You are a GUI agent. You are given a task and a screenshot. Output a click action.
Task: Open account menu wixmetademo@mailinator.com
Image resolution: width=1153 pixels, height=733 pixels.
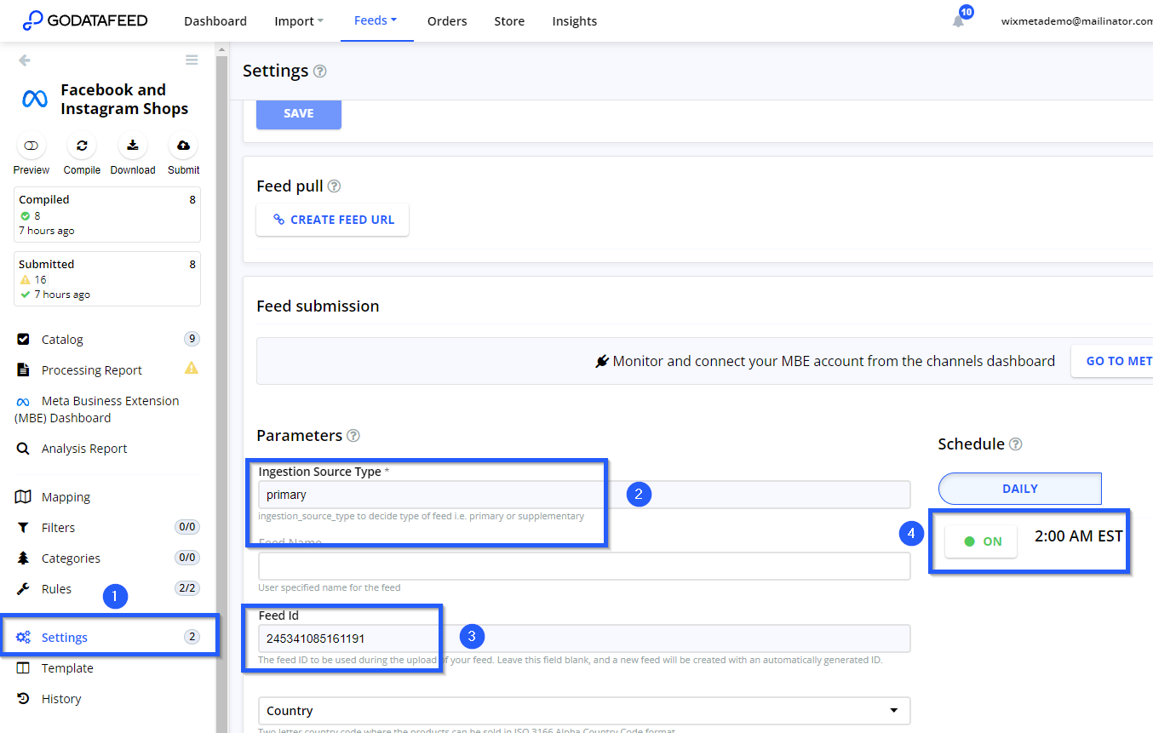pyautogui.click(x=1077, y=21)
